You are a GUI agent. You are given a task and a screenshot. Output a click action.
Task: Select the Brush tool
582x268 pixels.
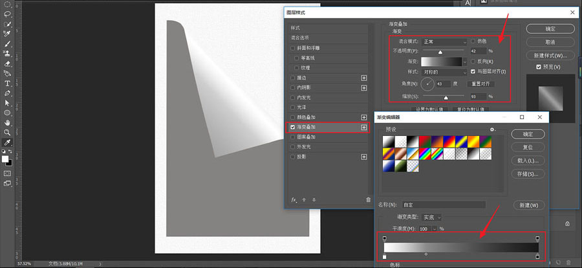[7, 44]
